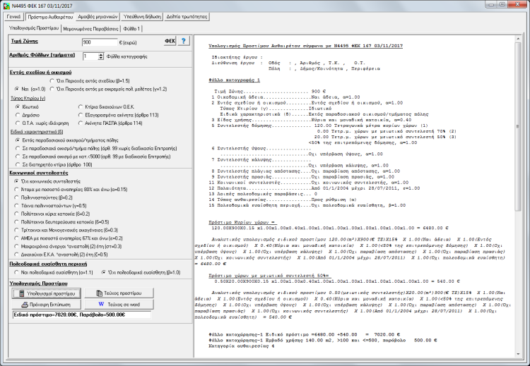Choose Ναι πολεοδομικά ευαίσθητη radio button
This screenshot has height=366, width=530.
(x=16, y=272)
